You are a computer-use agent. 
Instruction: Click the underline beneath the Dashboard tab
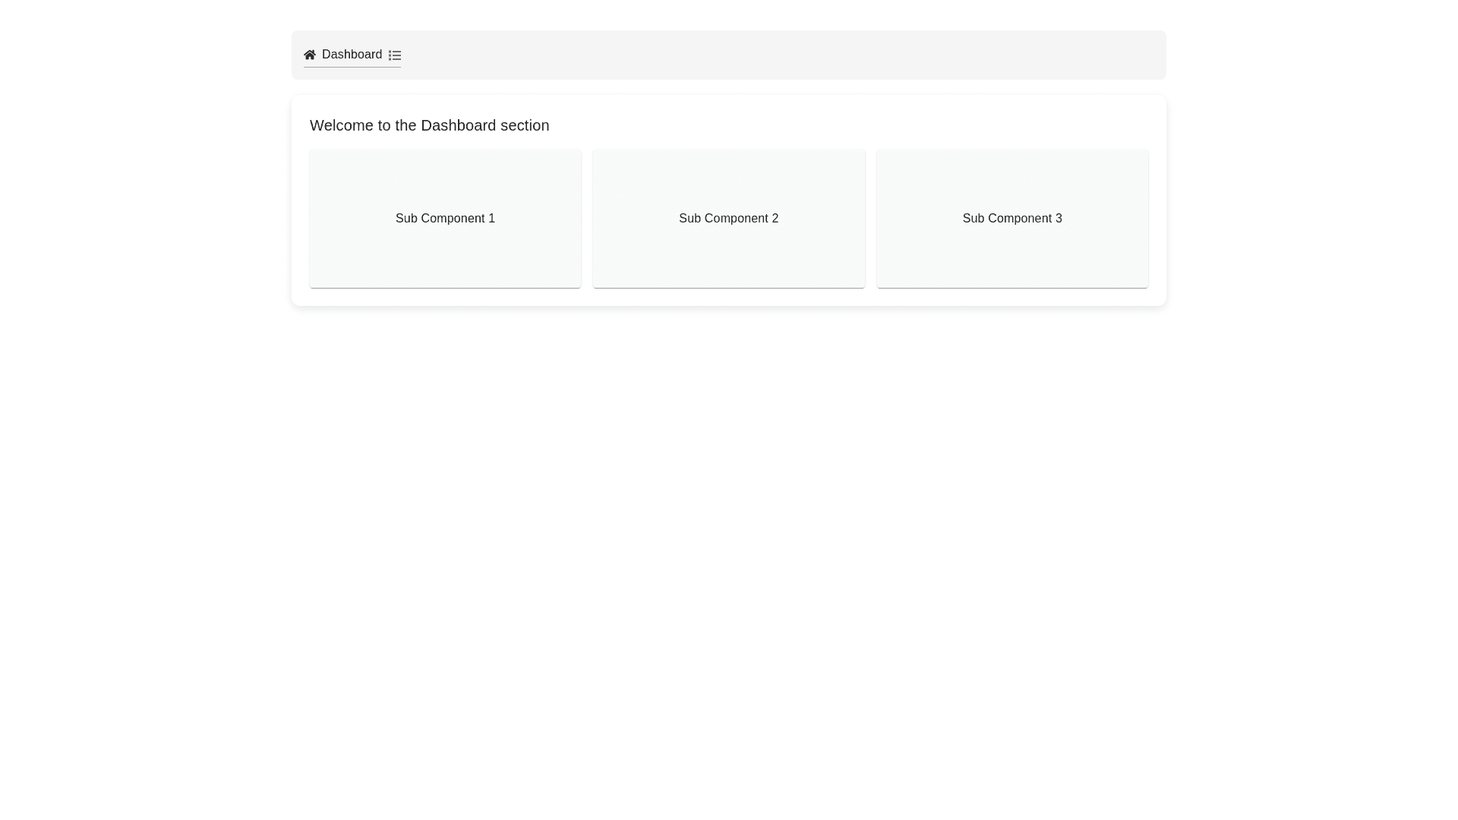[352, 67]
